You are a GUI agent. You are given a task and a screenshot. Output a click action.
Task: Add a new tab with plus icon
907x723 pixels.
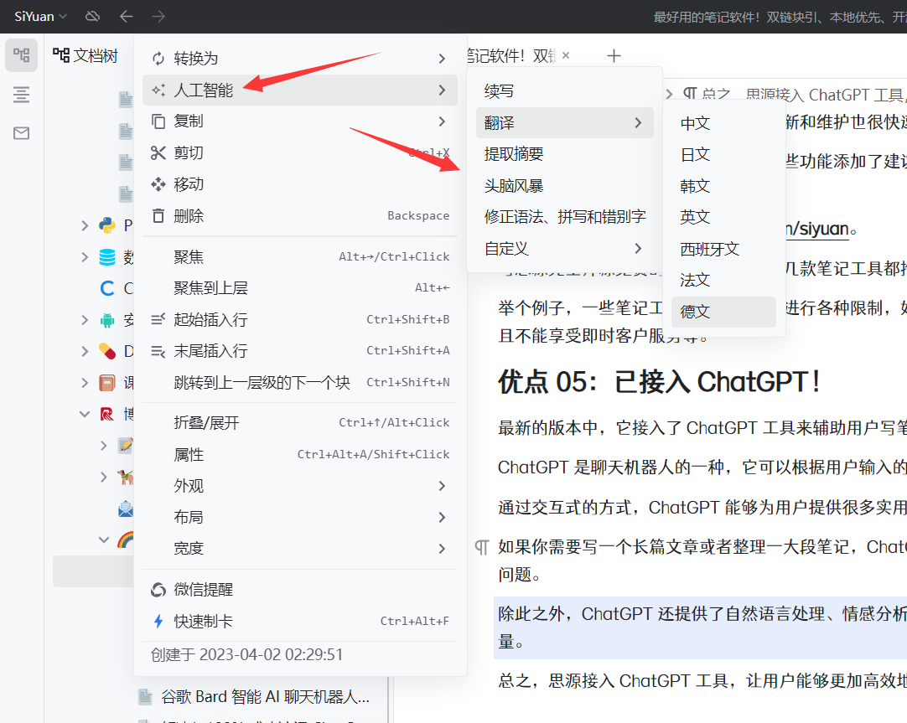click(614, 55)
